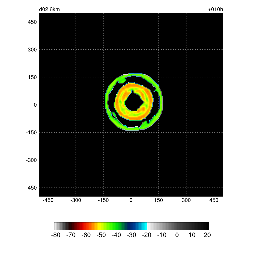The height and width of the screenshot is (262, 262).
Task: Click the y-axis label 300
Action: coord(32,50)
